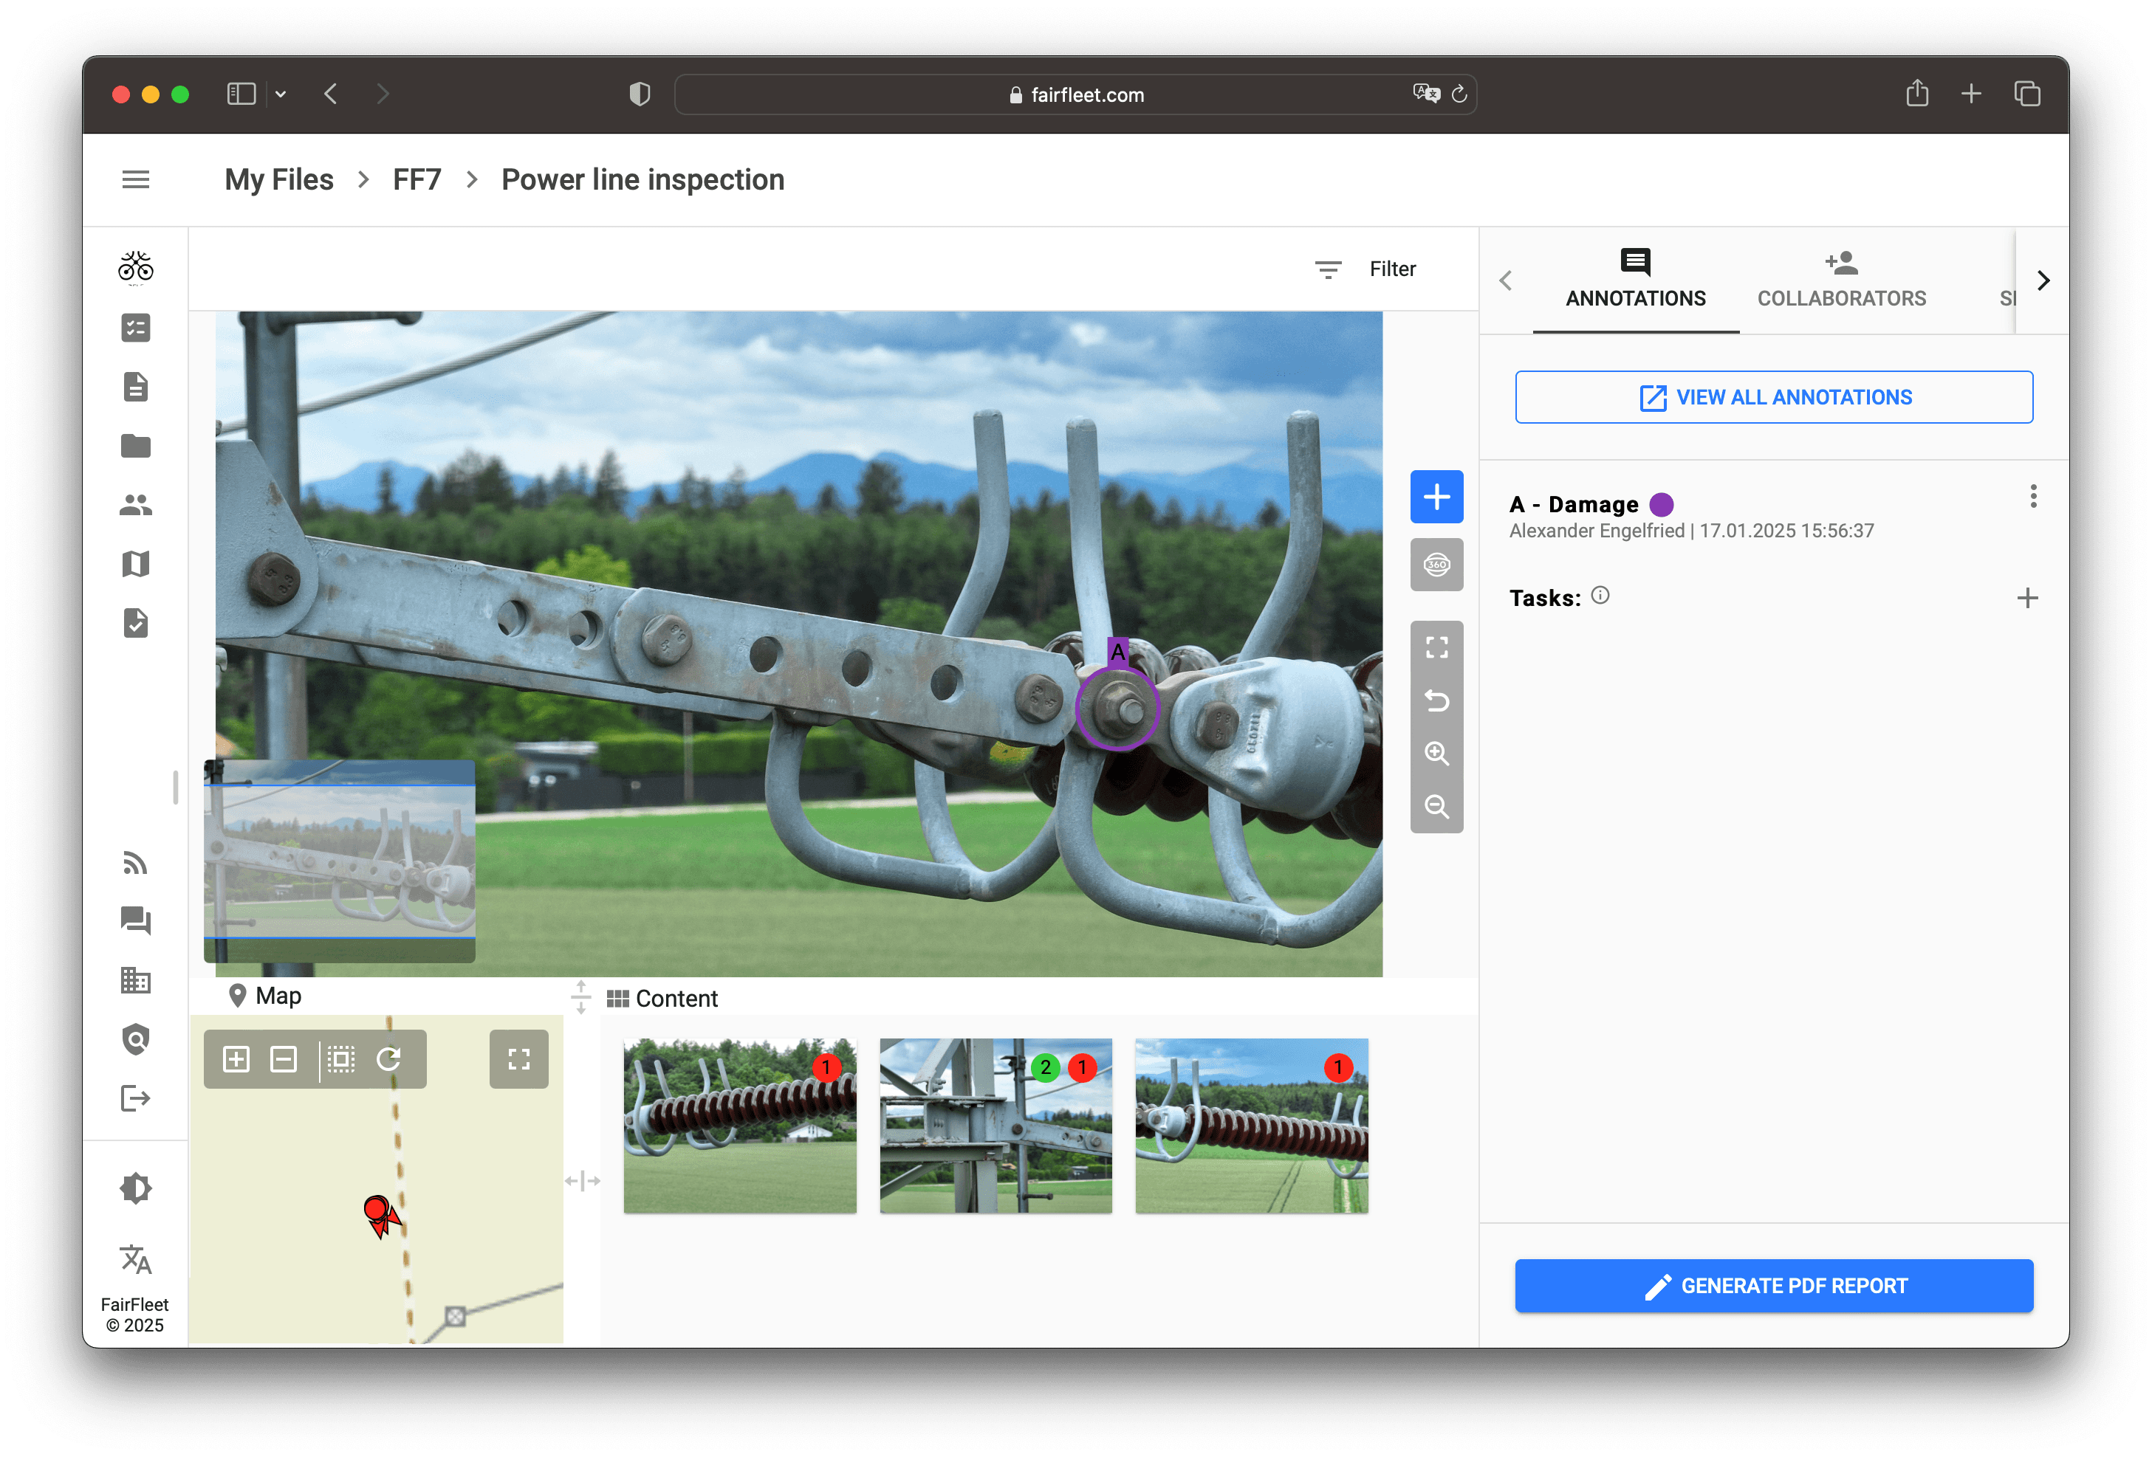Click the undo rotate arrow icon
This screenshot has width=2152, height=1457.
(1436, 700)
